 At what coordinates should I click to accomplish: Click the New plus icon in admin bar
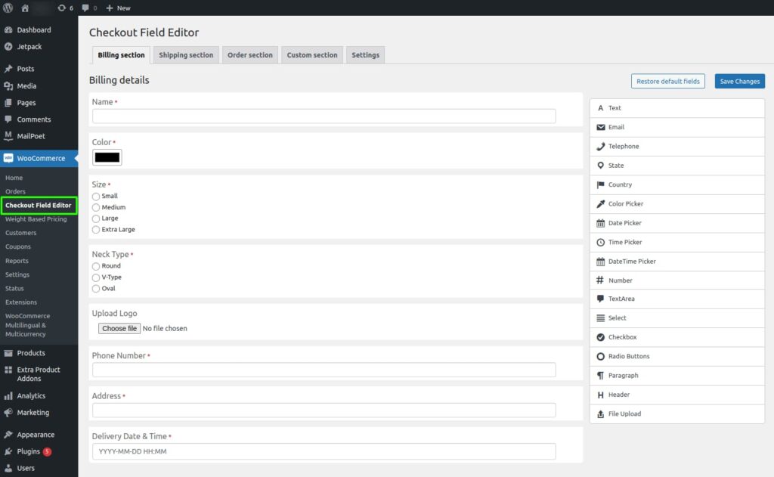(x=110, y=8)
